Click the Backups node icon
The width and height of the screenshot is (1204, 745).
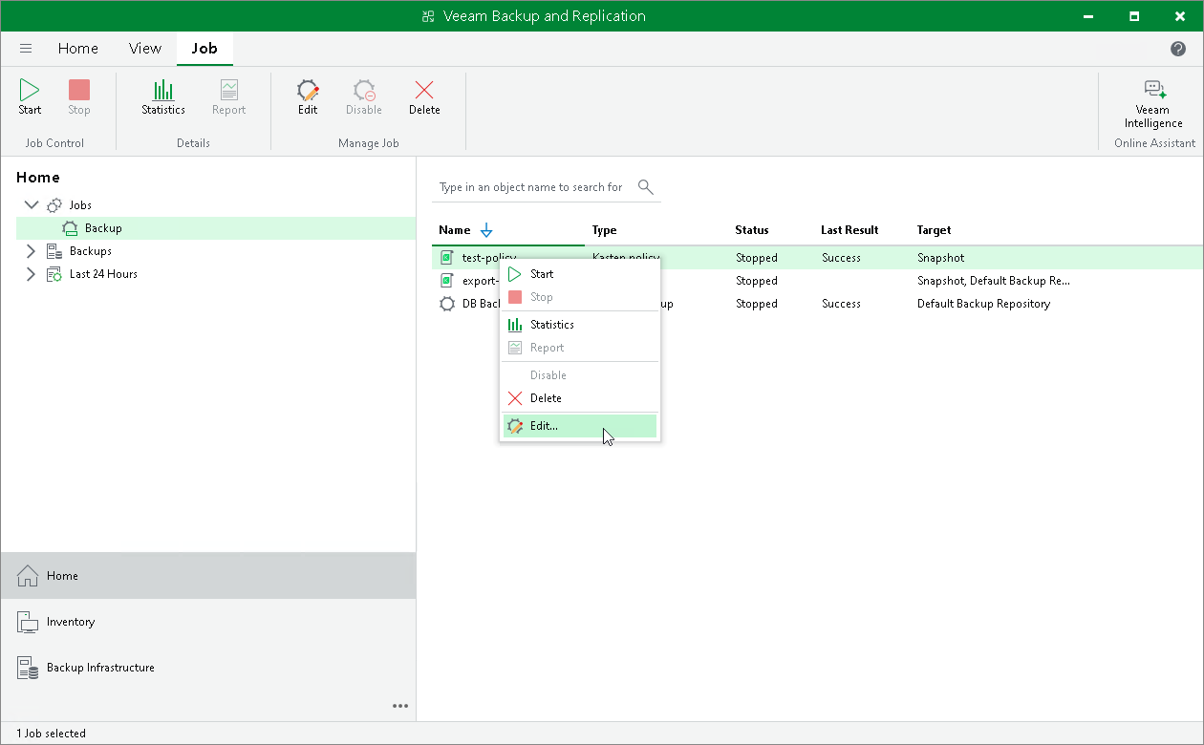tap(54, 251)
